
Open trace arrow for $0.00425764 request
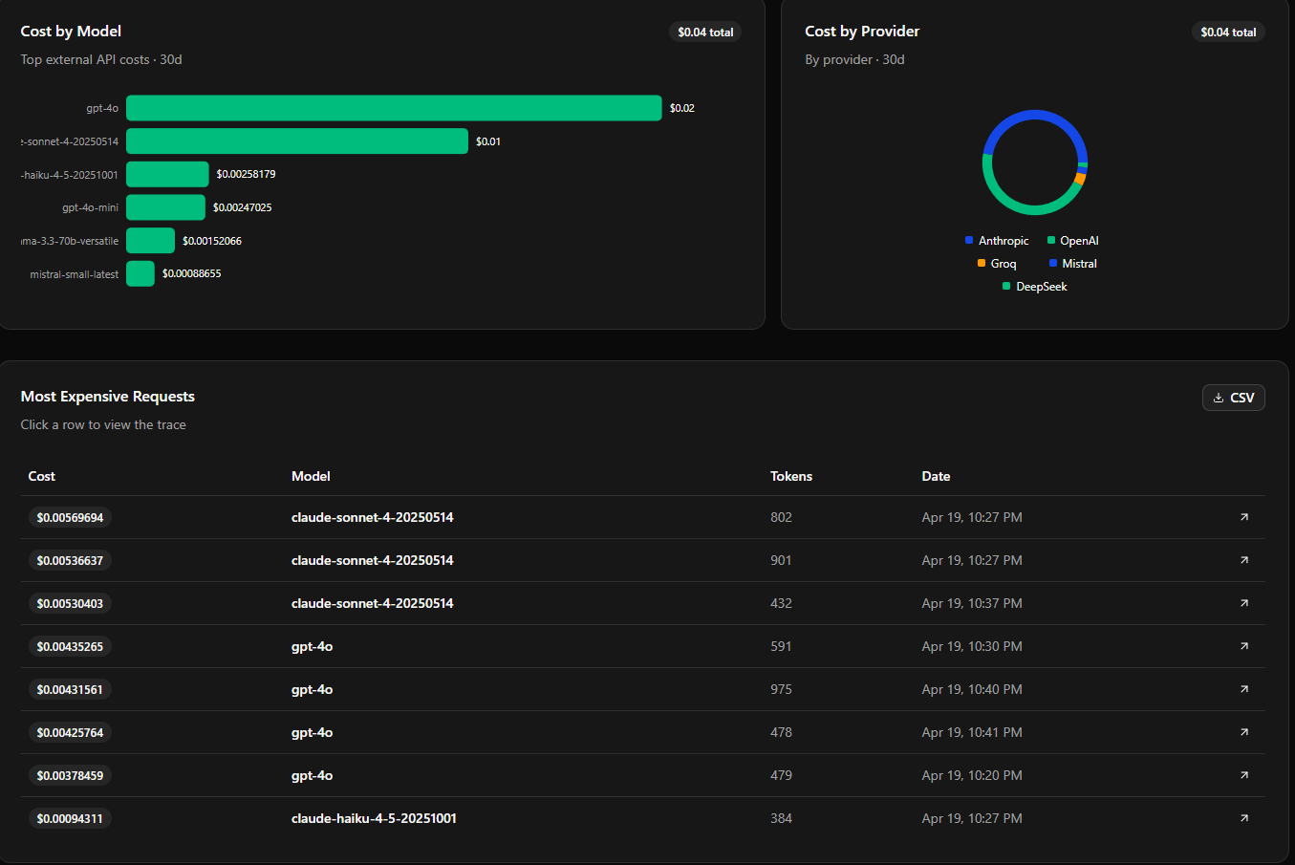(1243, 732)
